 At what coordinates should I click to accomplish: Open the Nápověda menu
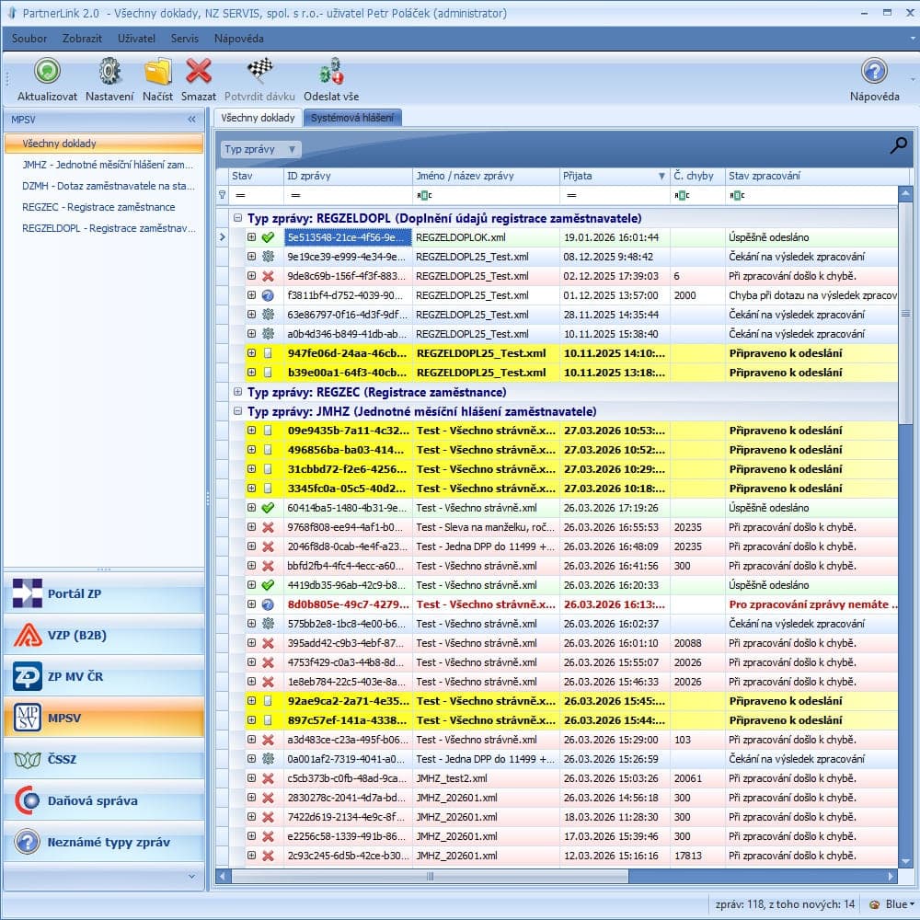pyautogui.click(x=238, y=38)
